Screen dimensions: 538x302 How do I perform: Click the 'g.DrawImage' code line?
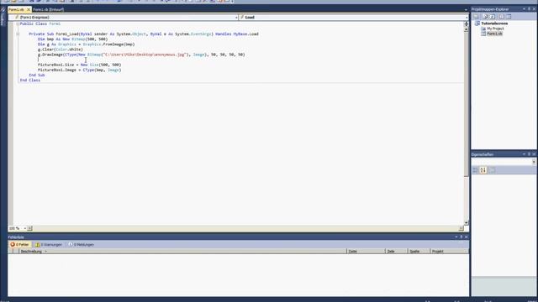click(x=141, y=55)
